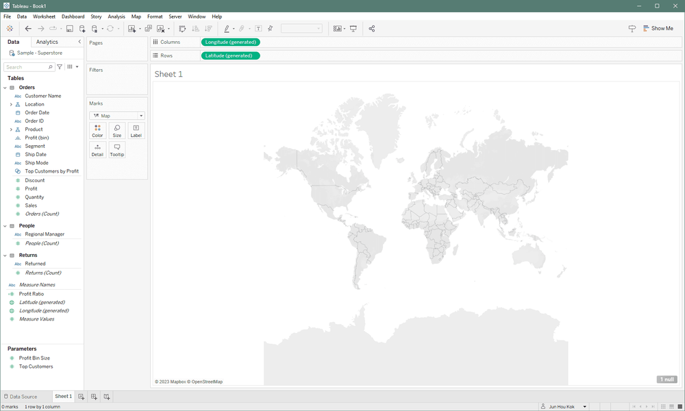685x411 pixels.
Task: Expand the Location hierarchy
Action: 11,104
